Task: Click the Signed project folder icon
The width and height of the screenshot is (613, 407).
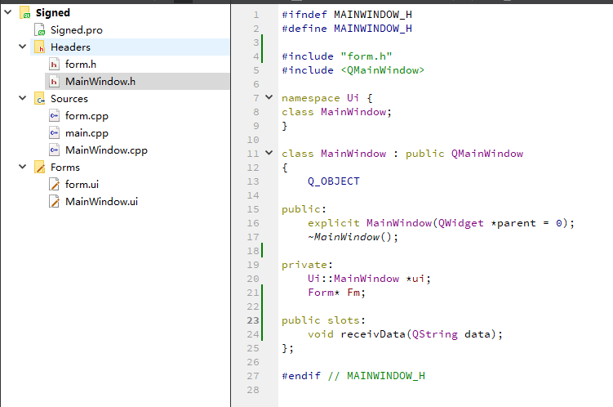Action: tap(25, 12)
